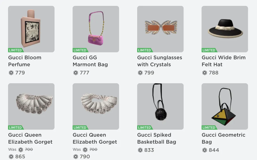This screenshot has height=160, width=257.
Task: Click the Robux icon next to 844
Action: point(205,150)
